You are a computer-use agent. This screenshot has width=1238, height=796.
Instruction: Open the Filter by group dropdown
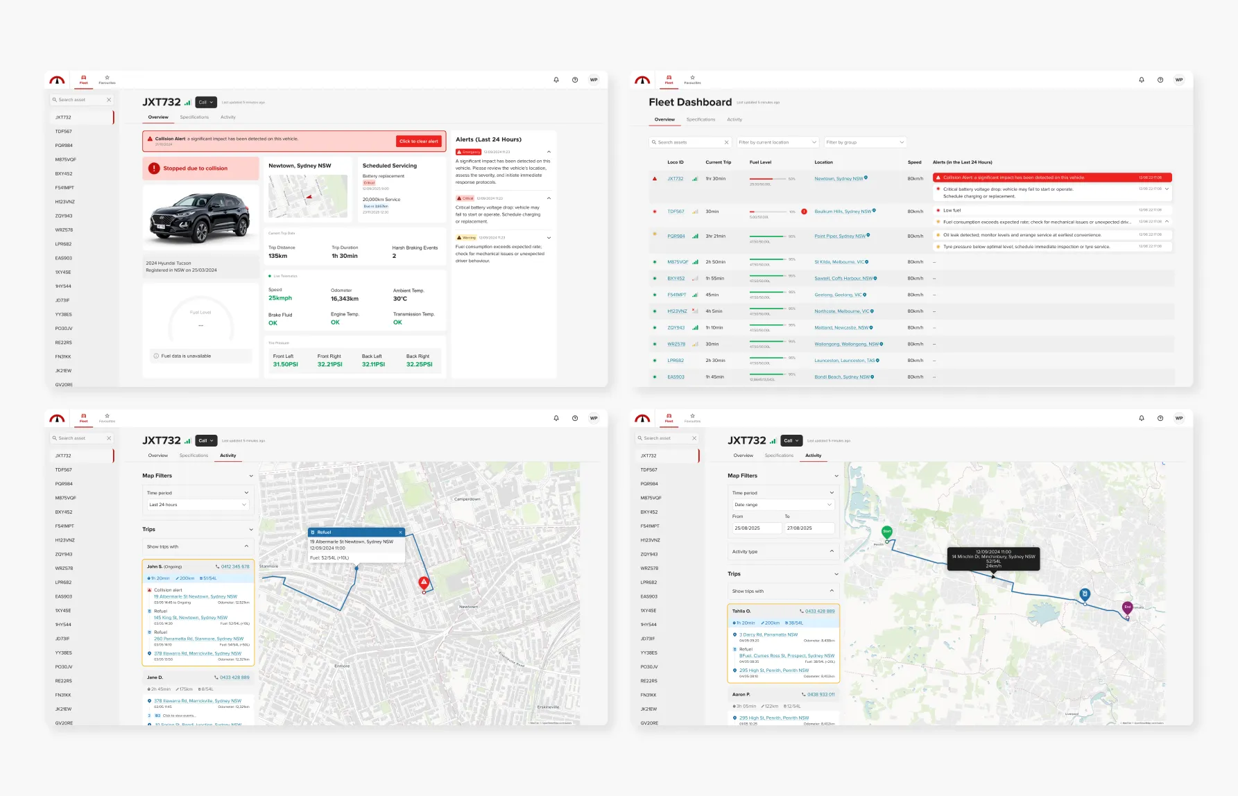coord(865,142)
